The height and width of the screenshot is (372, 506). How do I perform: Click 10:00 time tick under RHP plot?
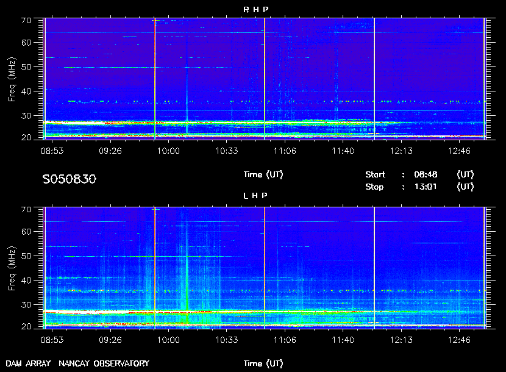(x=168, y=151)
